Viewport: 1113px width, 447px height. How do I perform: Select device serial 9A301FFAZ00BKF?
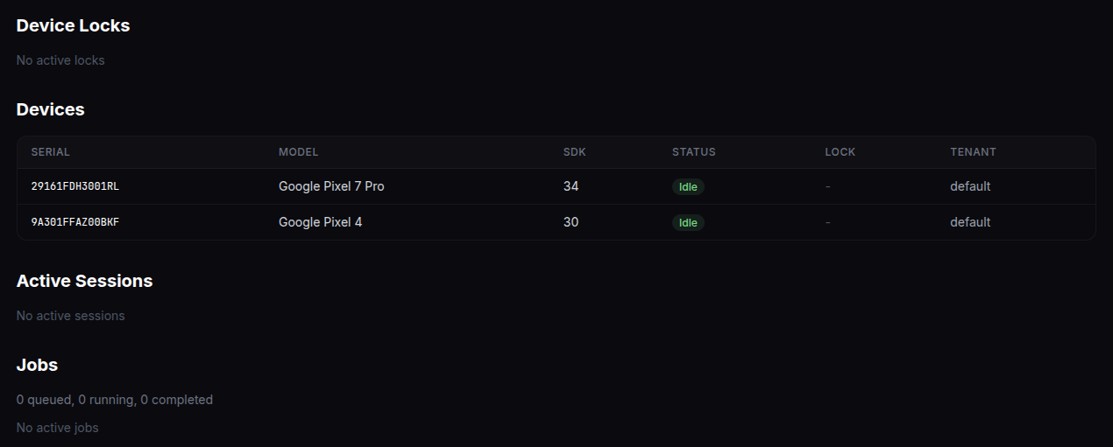(x=75, y=222)
